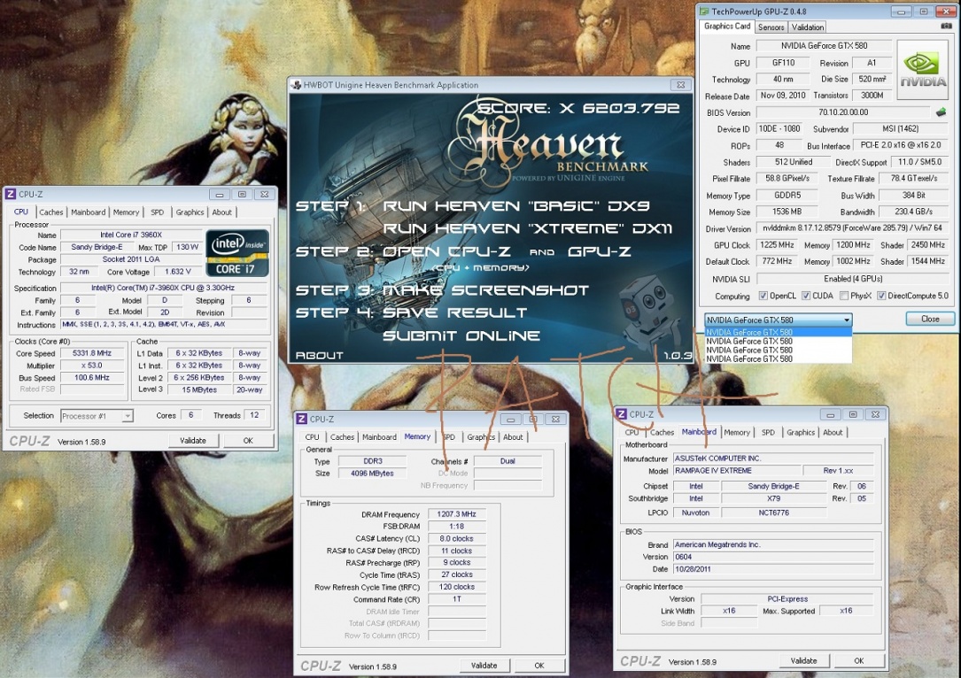
Task: Click the GPU-Z title bar app icon
Action: 705,12
